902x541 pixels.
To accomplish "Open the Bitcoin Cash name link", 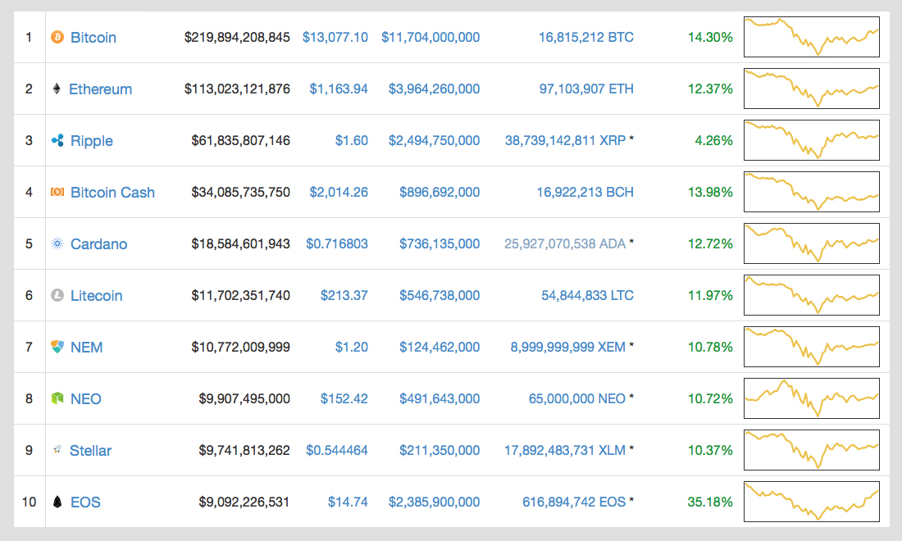I will 113,193.
